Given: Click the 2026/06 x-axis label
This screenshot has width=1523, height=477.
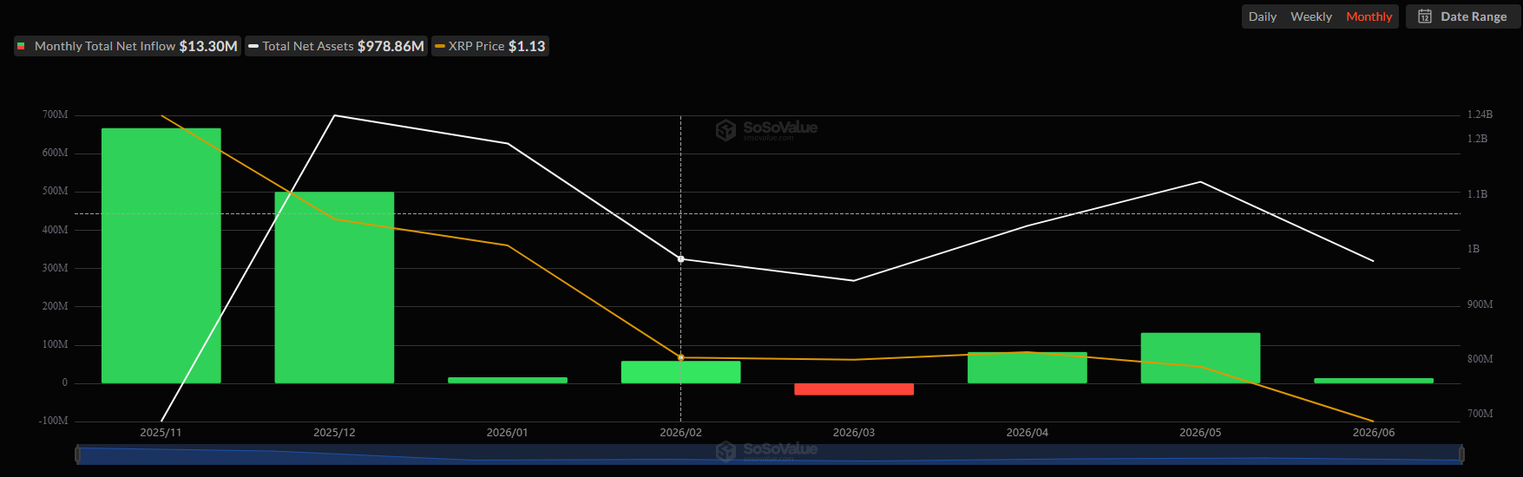Looking at the screenshot, I should click(x=1374, y=433).
